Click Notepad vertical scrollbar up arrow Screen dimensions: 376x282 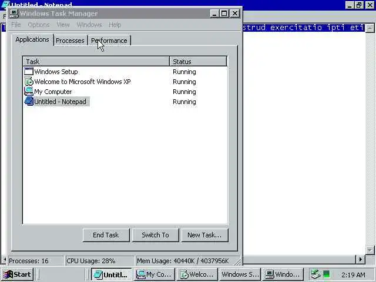click(370, 28)
